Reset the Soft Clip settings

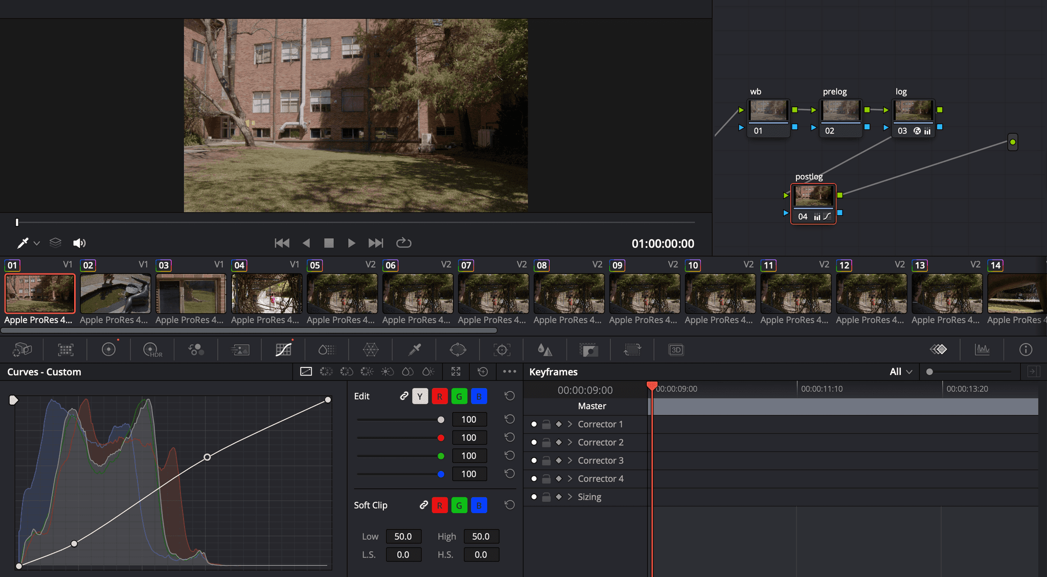click(x=509, y=505)
